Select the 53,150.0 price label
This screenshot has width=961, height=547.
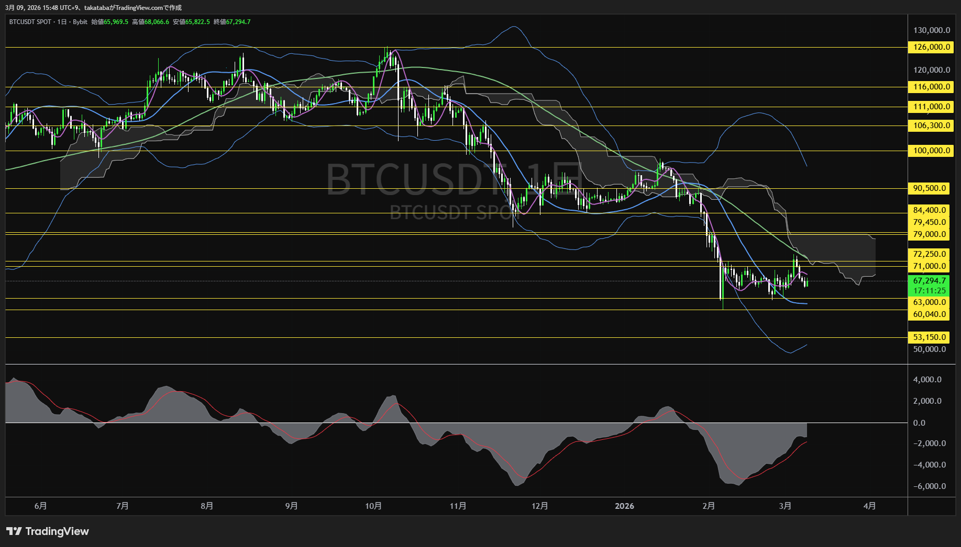click(929, 337)
